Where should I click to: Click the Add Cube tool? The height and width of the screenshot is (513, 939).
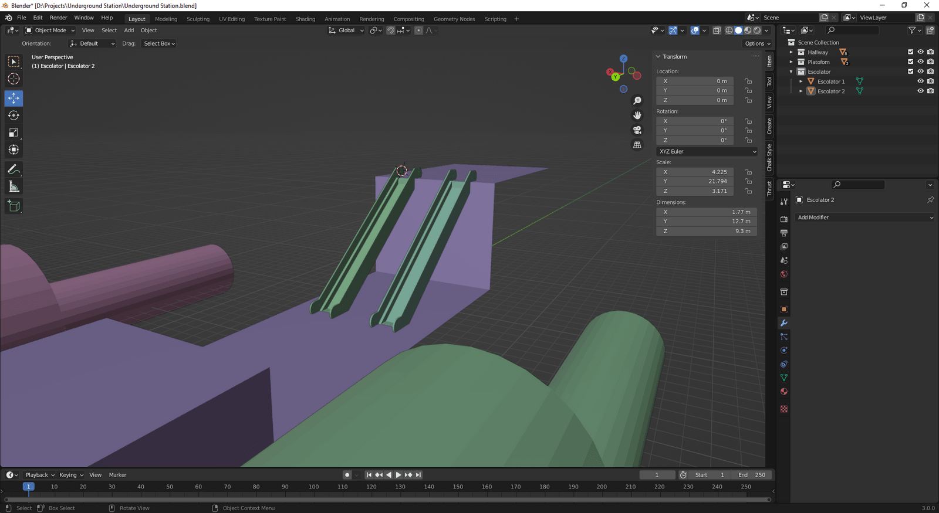point(13,206)
